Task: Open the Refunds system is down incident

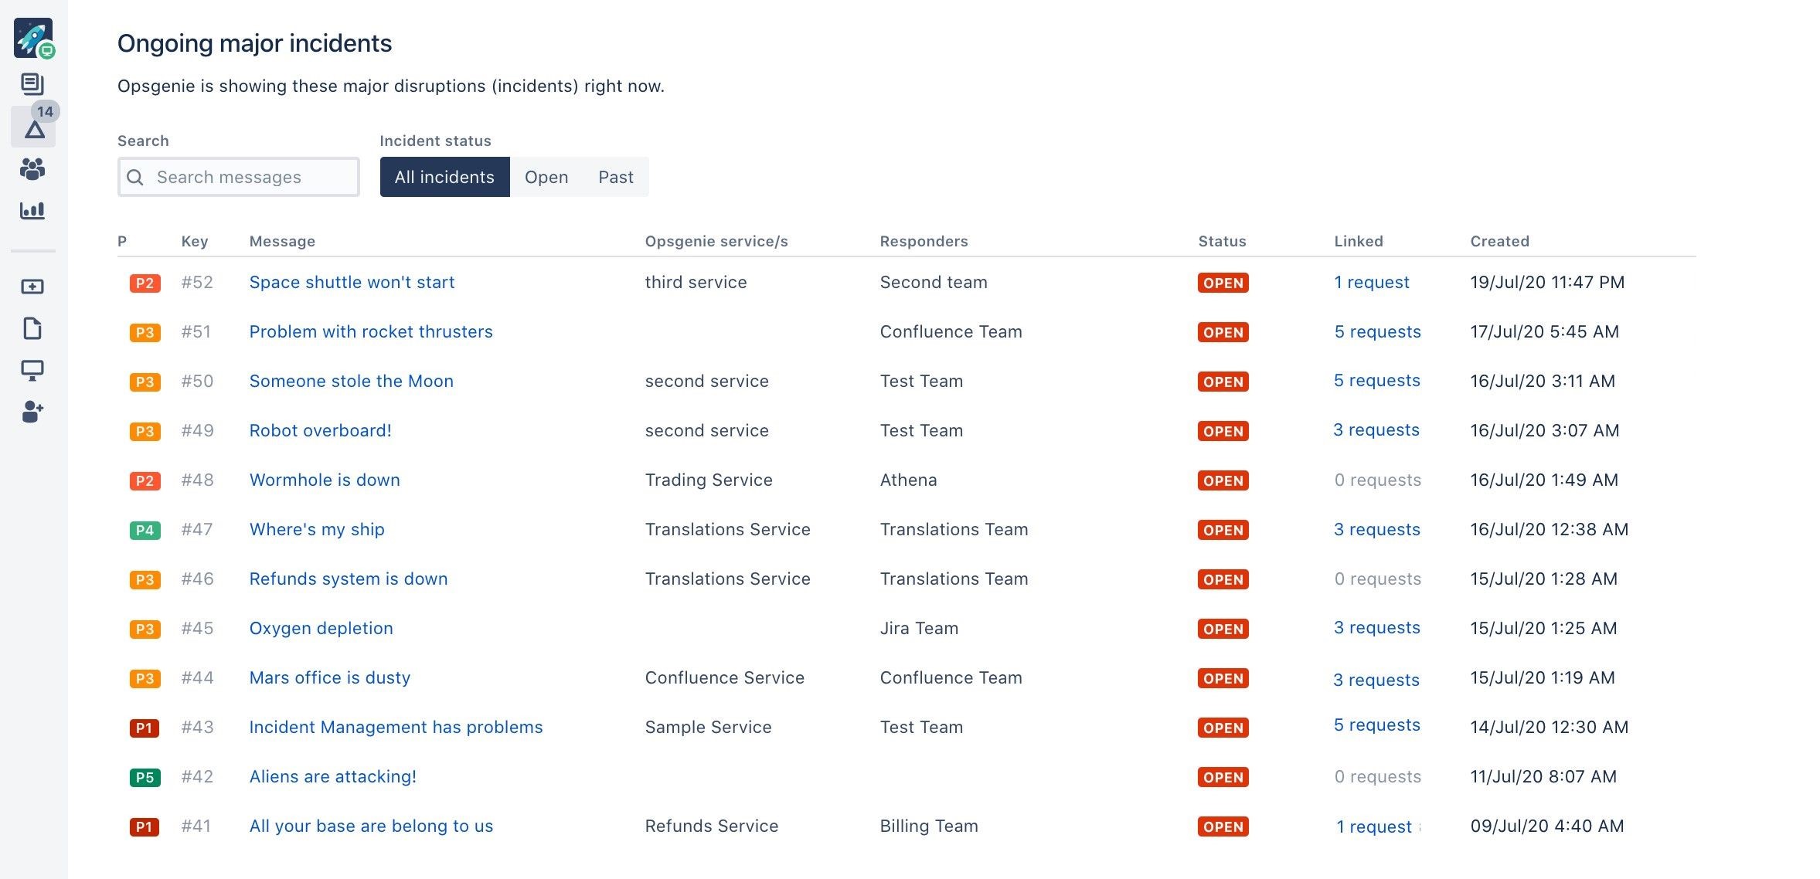Action: point(349,579)
